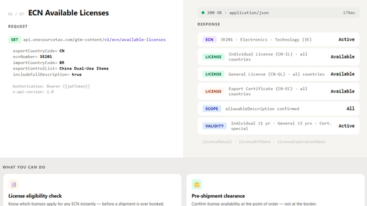Click the WHAT YOU CAN DO heading
The image size is (367, 206).
24,167
